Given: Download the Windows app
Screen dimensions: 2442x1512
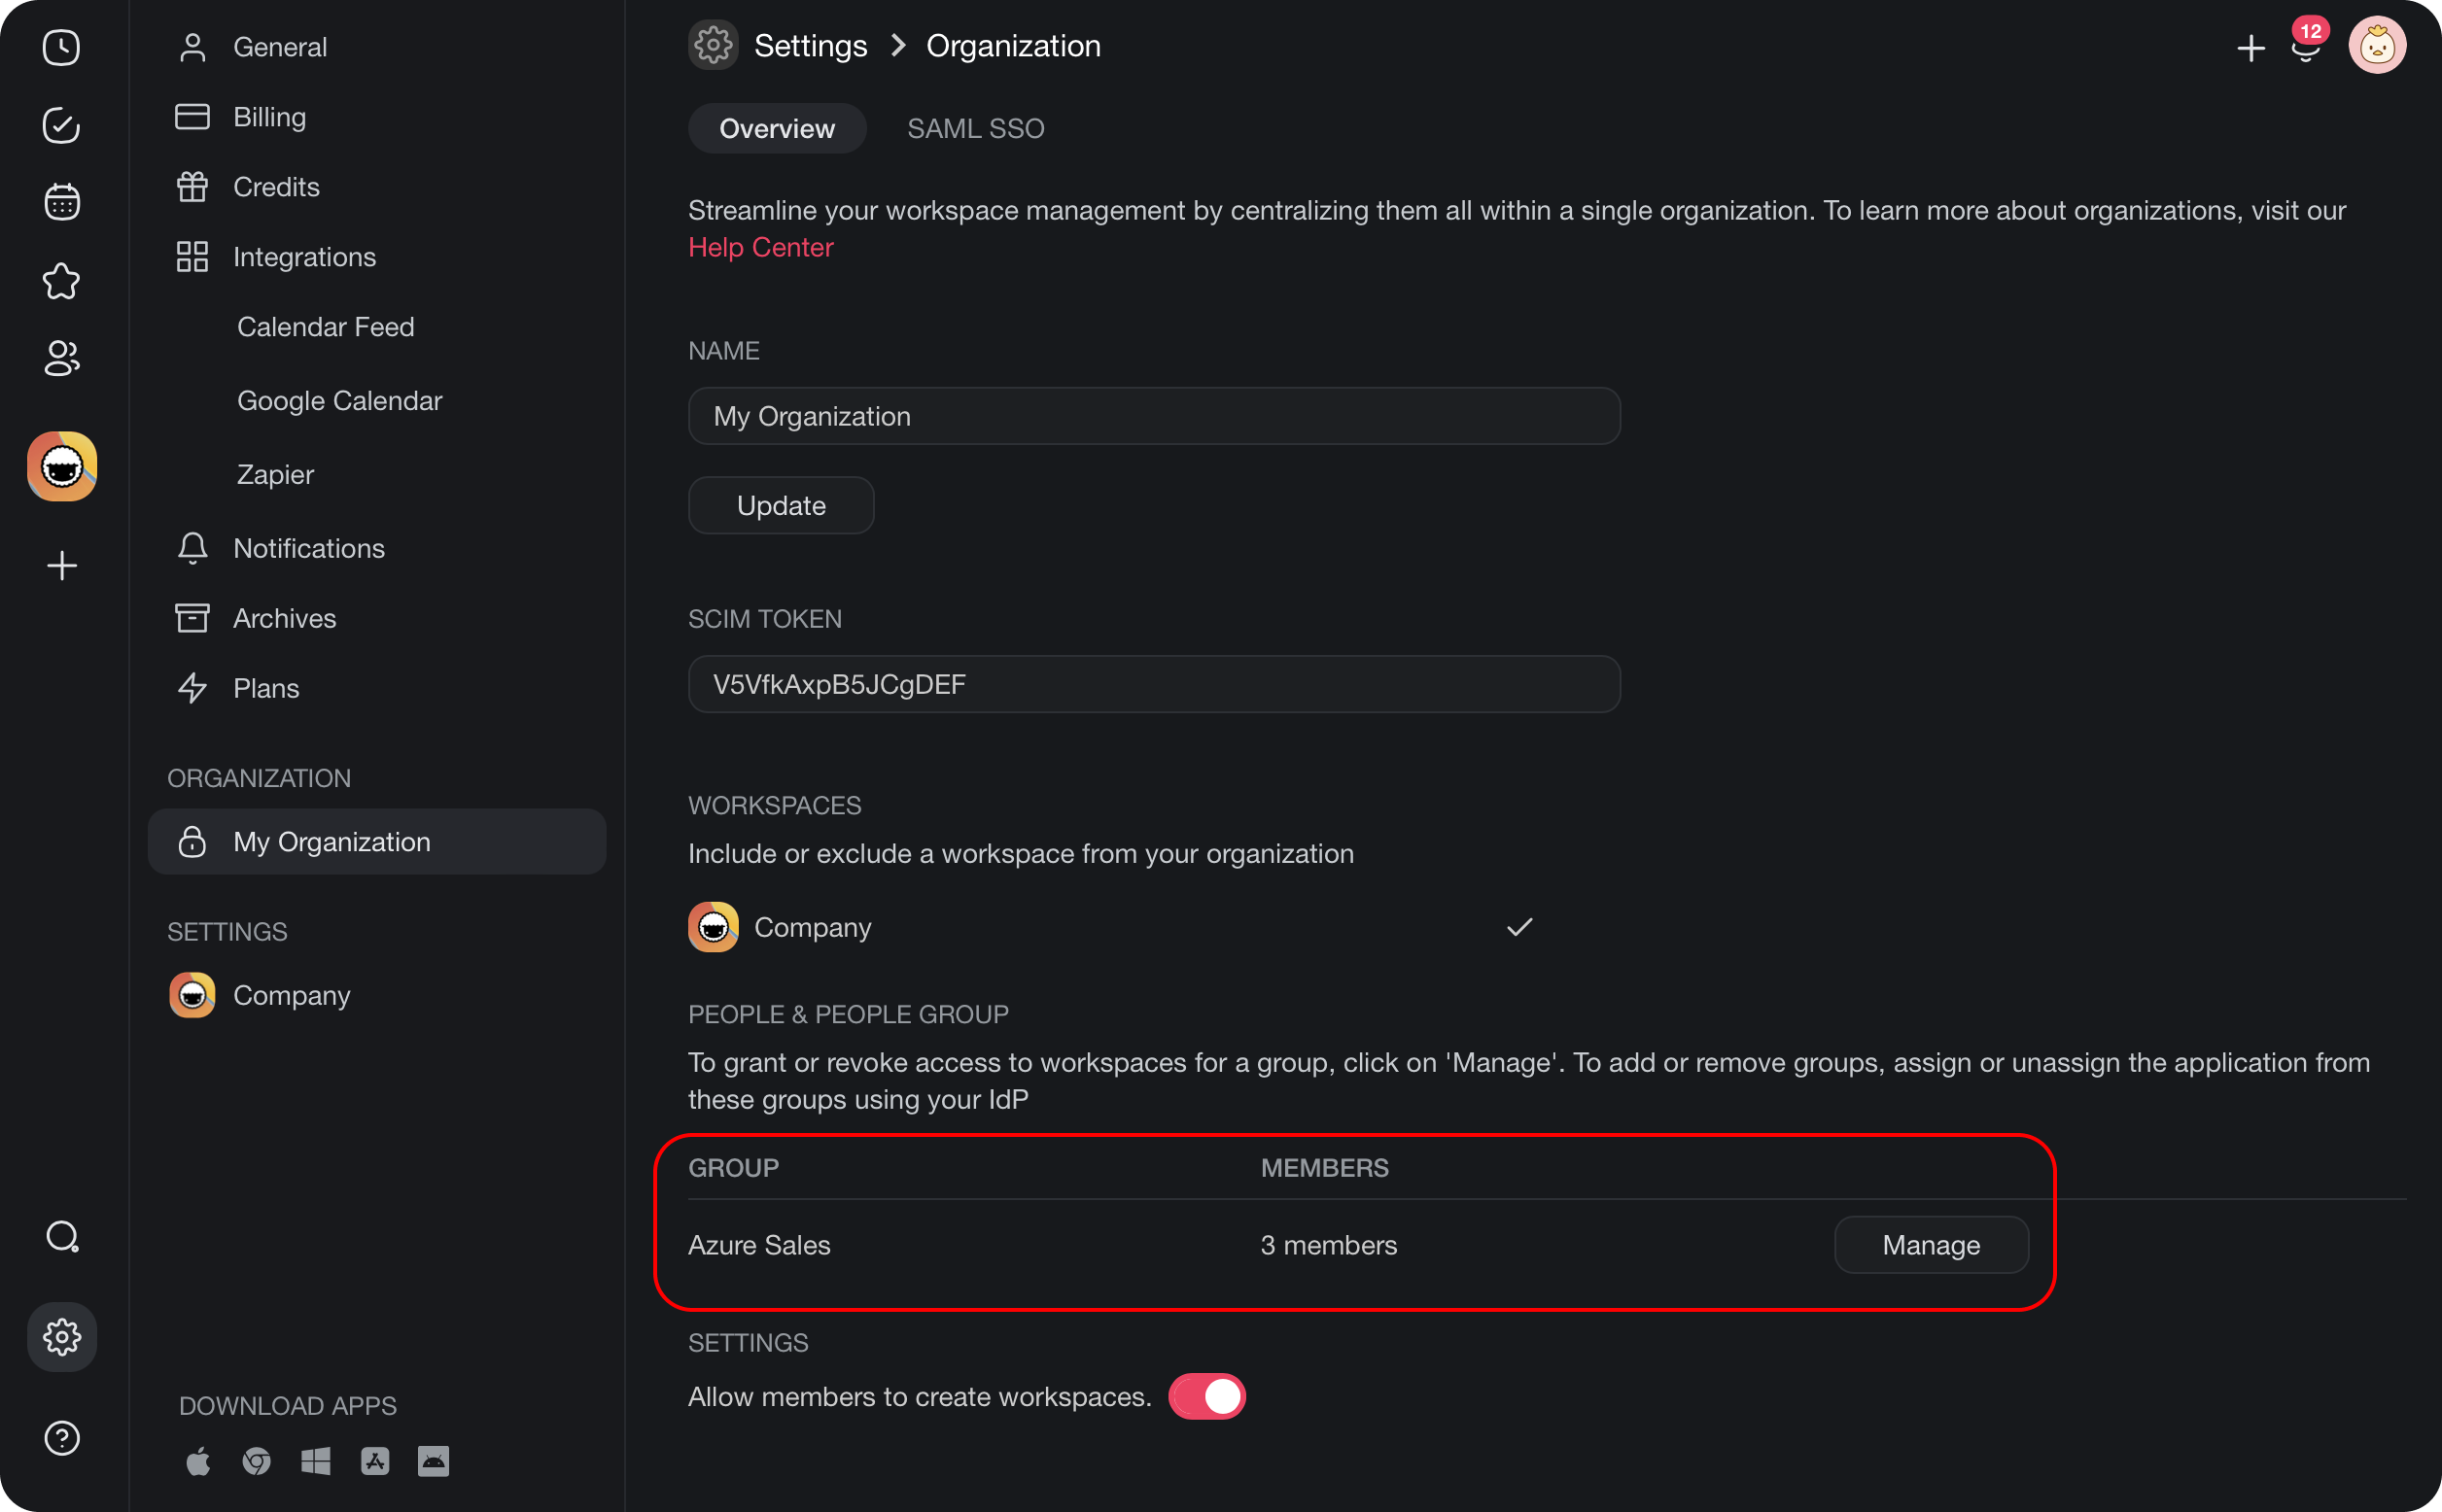Looking at the screenshot, I should tap(316, 1461).
